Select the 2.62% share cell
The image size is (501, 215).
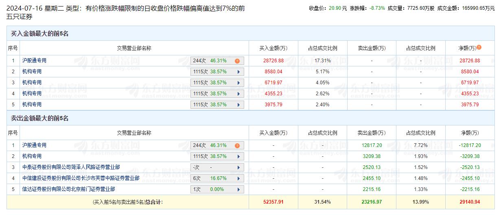click(x=323, y=93)
